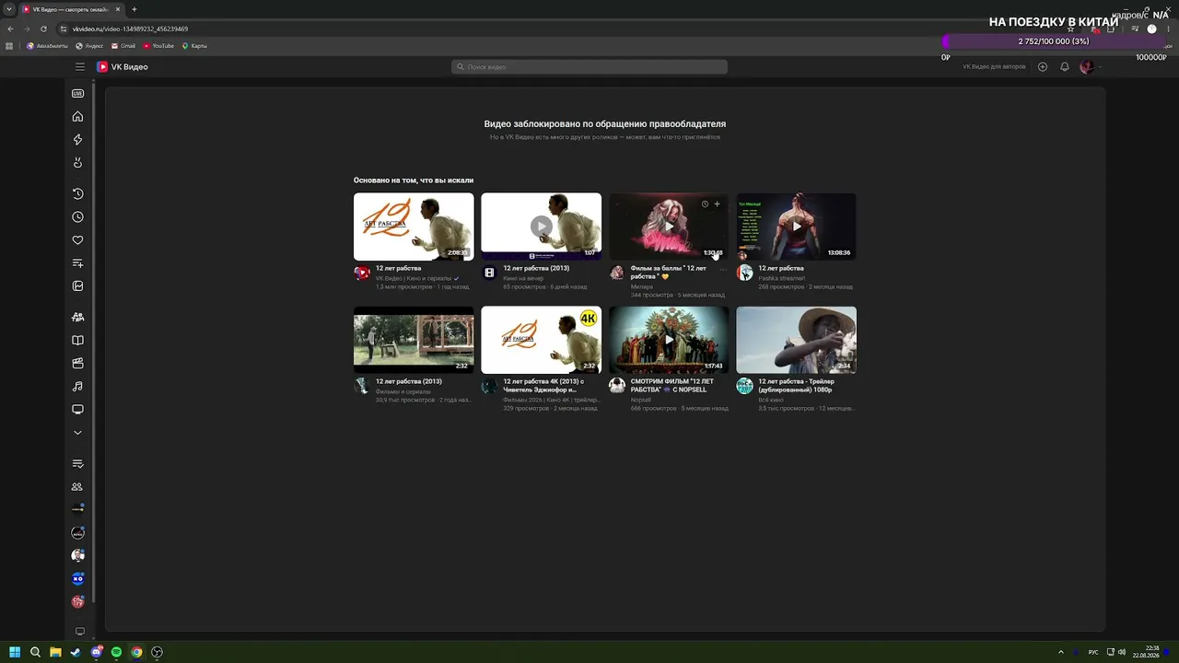The height and width of the screenshot is (663, 1179).
Task: Open Spotify from the taskbar
Action: tap(116, 652)
